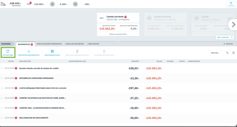Click the Importar Movimientos icon
This screenshot has height=127, width=237.
[x=29, y=51]
